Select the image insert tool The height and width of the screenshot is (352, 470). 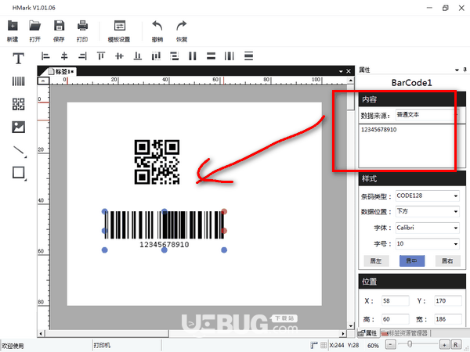[18, 127]
